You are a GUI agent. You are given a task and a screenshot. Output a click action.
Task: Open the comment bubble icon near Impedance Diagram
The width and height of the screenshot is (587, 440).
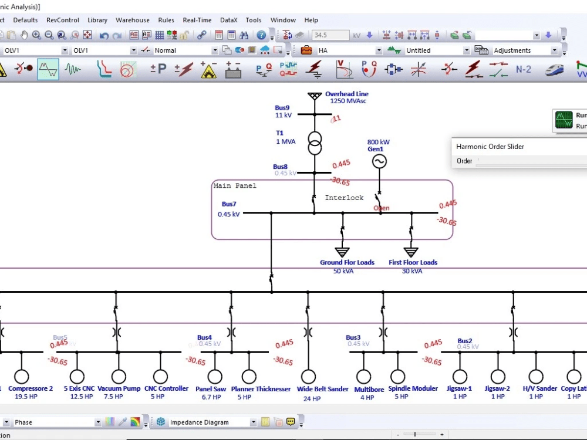click(290, 422)
